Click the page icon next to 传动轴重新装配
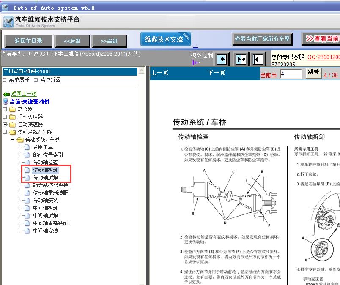Image resolution: width=340 pixels, height=285 pixels. [27, 193]
